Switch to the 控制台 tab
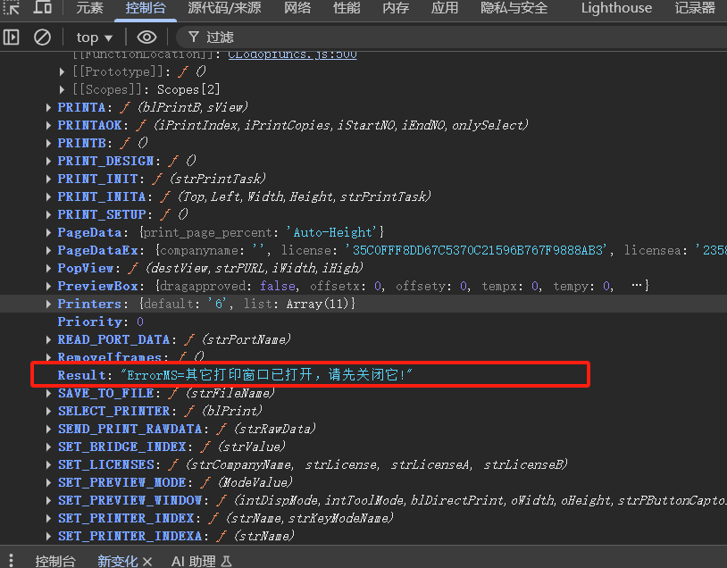727x568 pixels. click(x=145, y=8)
